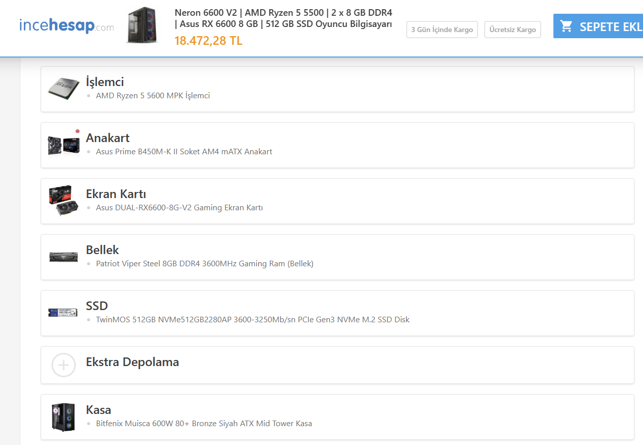Screen dimensions: 643x445
Task: Click the Patriot Viper RAM stick image
Action: point(64,257)
